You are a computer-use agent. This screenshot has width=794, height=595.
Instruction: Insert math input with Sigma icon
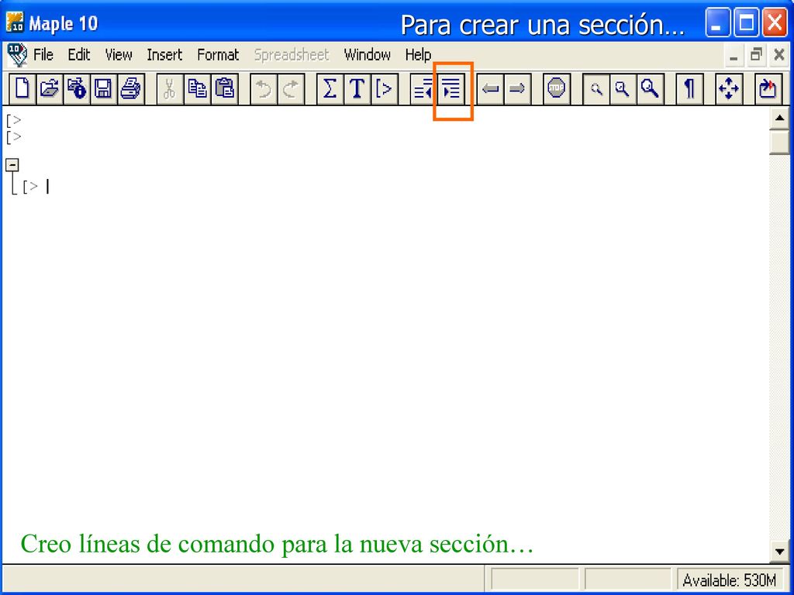point(330,89)
